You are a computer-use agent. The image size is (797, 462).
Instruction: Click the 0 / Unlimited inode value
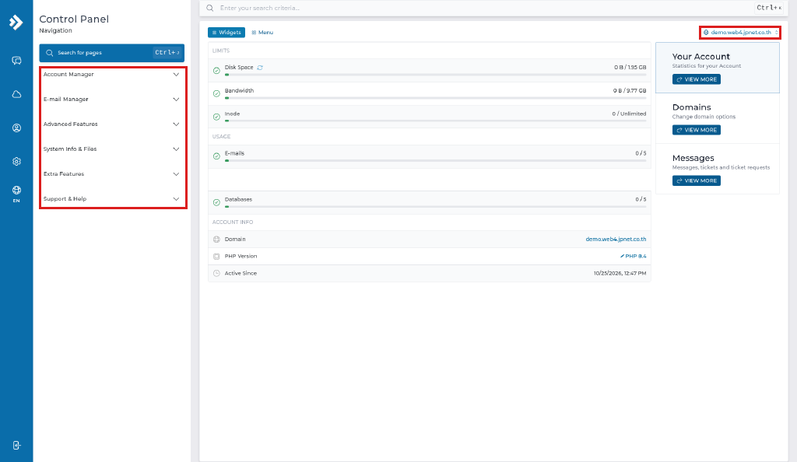629,114
